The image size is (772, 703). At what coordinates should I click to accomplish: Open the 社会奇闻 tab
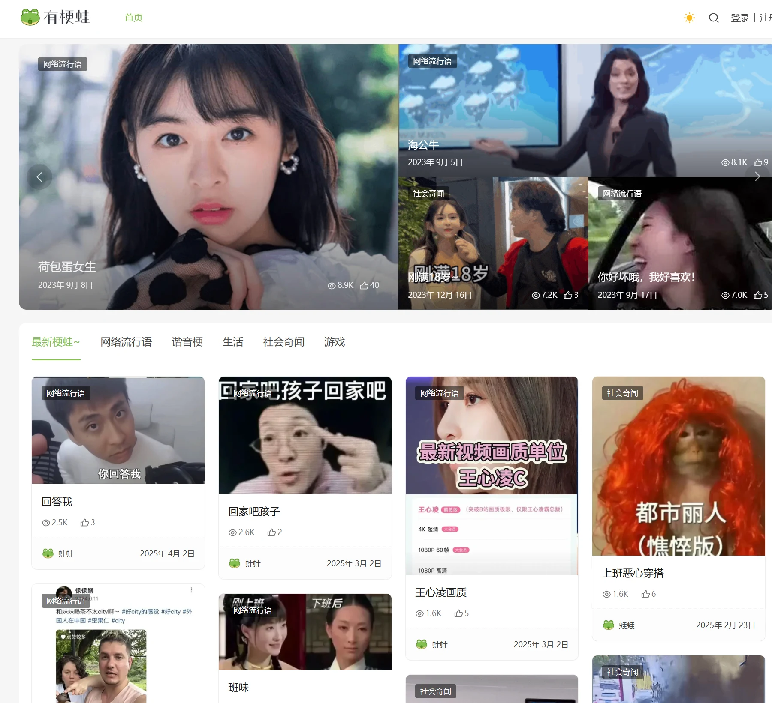tap(283, 342)
